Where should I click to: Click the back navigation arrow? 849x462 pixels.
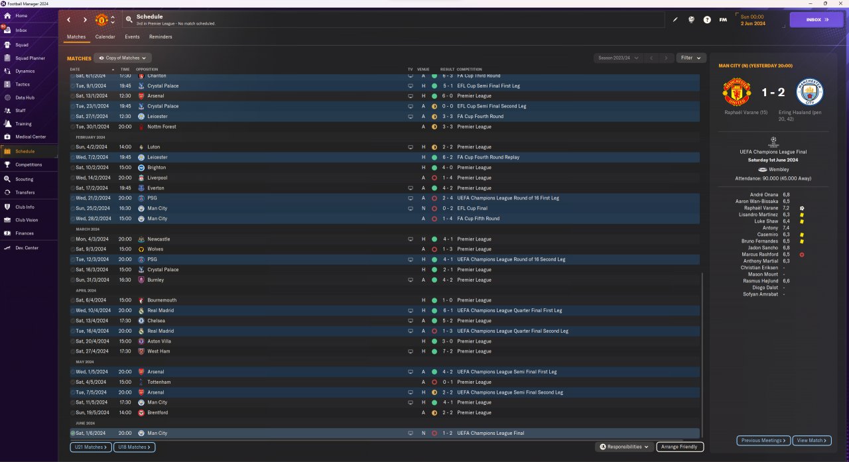pos(69,20)
